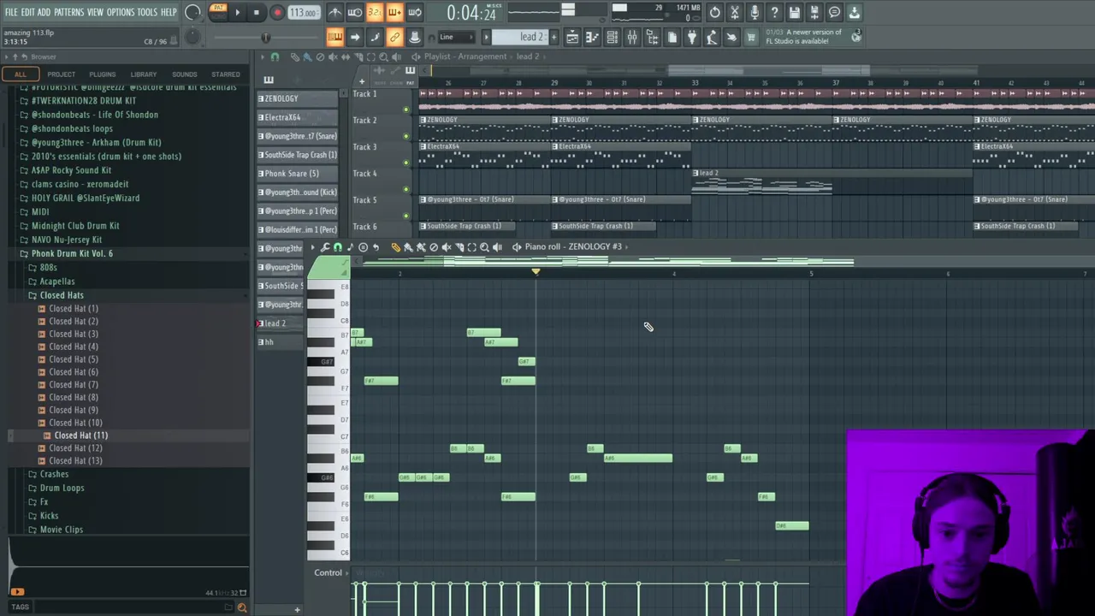Toggle piano roll snap magnet icon
The height and width of the screenshot is (616, 1095).
[338, 247]
